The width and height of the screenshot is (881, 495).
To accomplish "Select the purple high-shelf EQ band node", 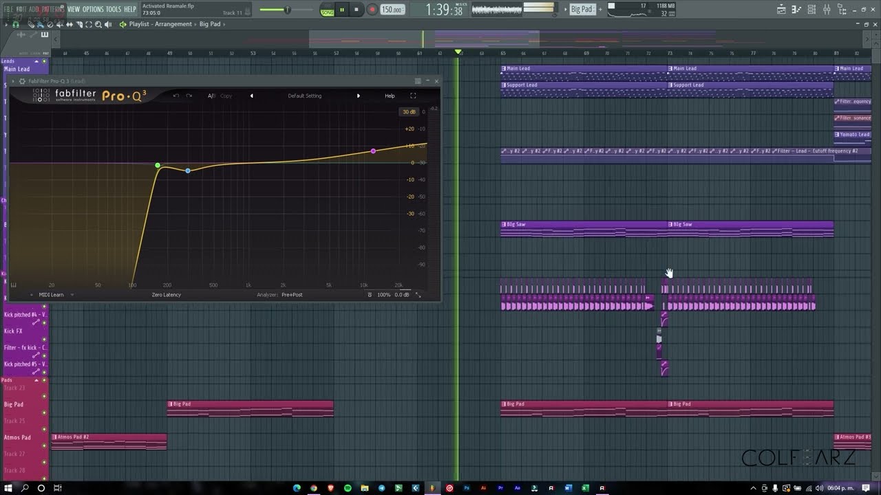I will (373, 151).
